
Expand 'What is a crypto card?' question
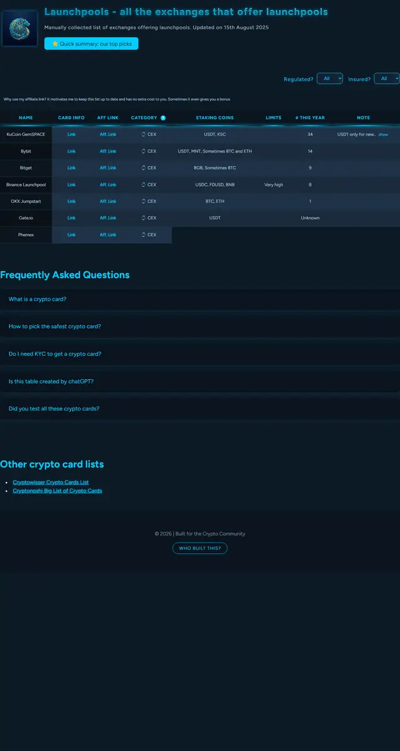point(200,299)
